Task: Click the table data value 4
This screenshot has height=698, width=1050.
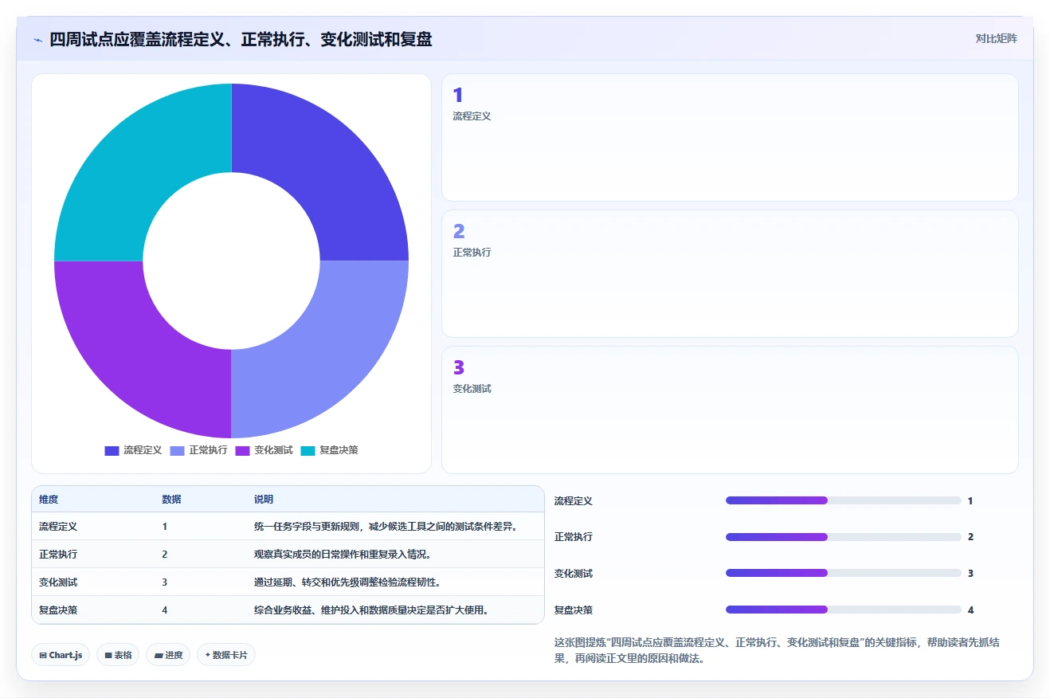Action: pos(165,610)
